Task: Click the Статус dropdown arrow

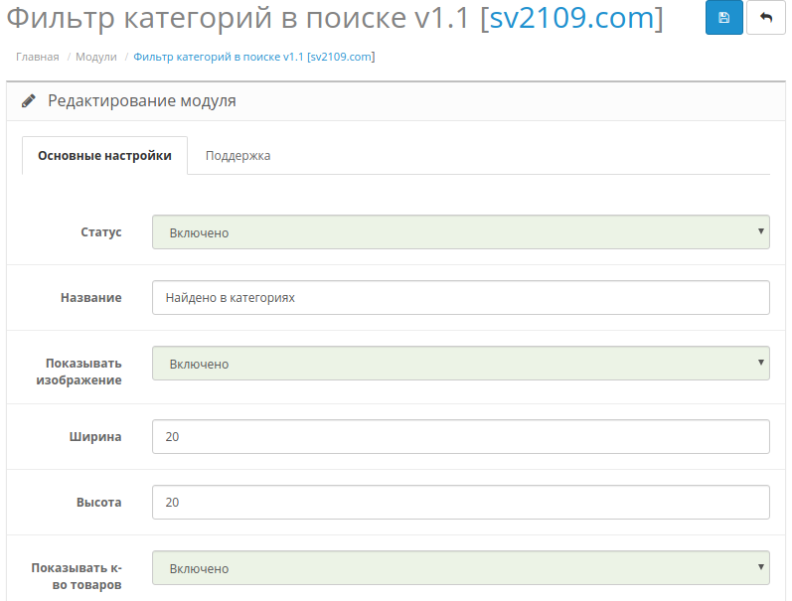Action: point(760,231)
